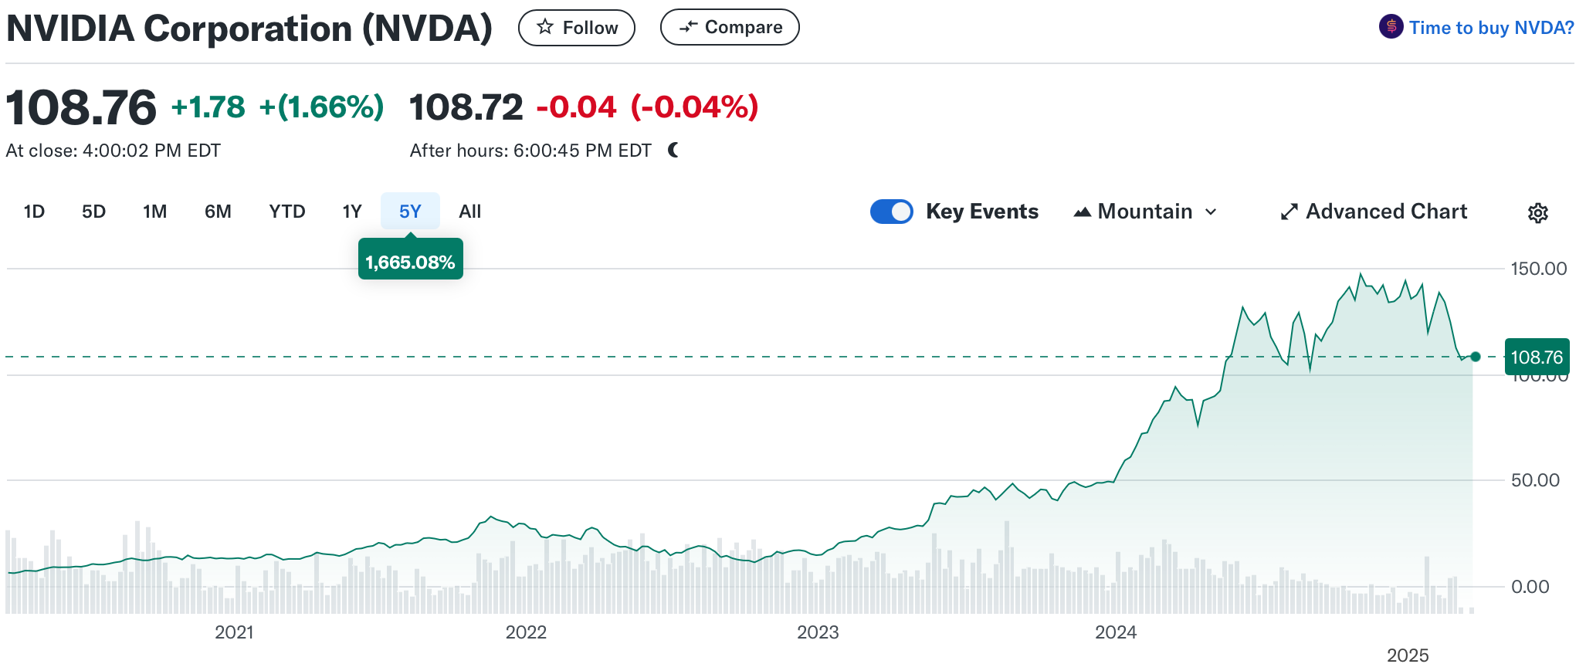
Task: Toggle the Key Events switch
Action: point(892,212)
